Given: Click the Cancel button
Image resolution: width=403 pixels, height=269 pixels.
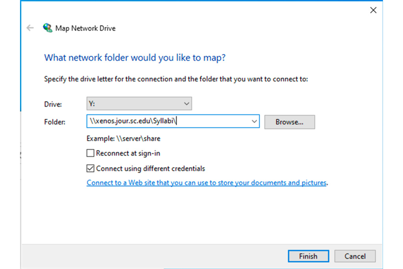Looking at the screenshot, I should point(355,256).
